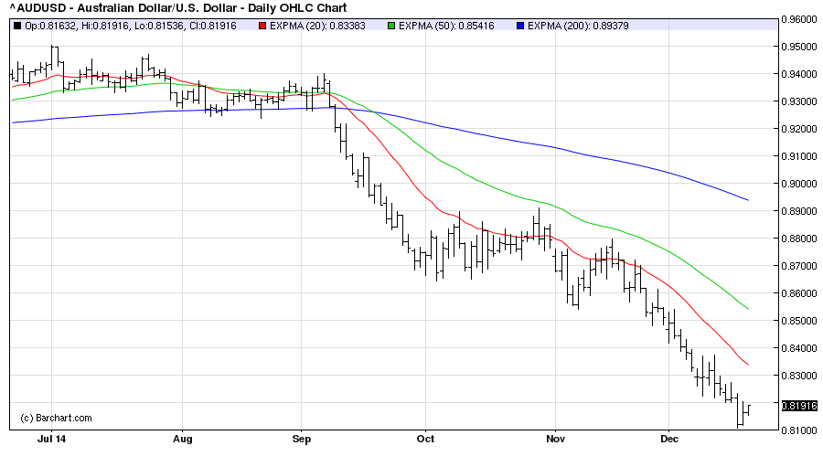The height and width of the screenshot is (467, 823).
Task: Click the Oct label on the time axis
Action: (x=425, y=437)
